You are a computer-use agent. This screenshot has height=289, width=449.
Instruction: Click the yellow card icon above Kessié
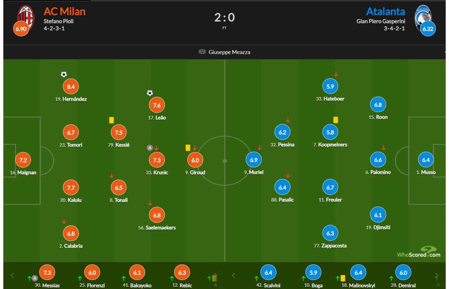112,120
